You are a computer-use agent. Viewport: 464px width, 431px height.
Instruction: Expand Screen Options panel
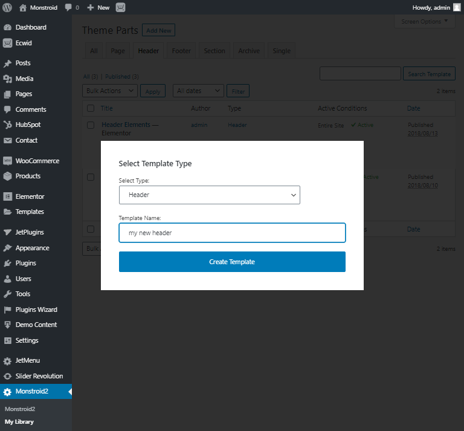coord(425,22)
